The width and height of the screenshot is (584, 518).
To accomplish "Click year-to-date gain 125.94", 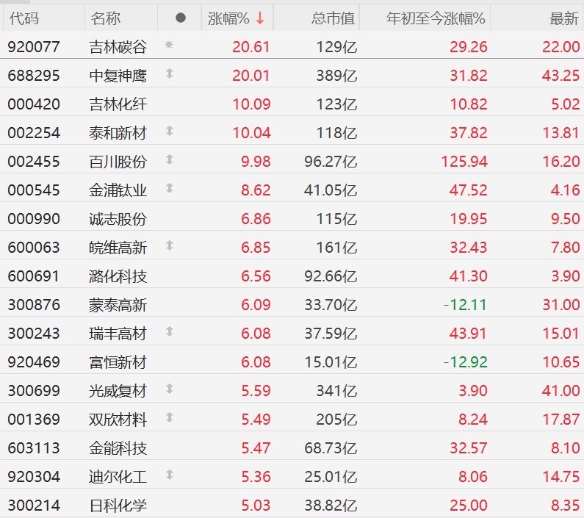I will 464,162.
